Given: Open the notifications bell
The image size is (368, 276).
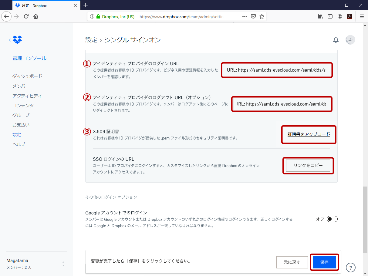Looking at the screenshot, I should pyautogui.click(x=336, y=40).
